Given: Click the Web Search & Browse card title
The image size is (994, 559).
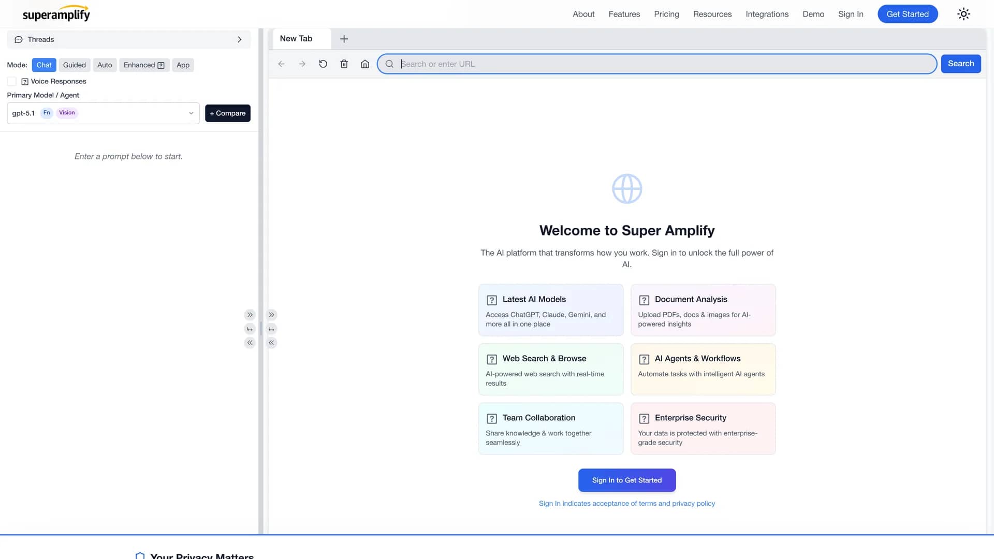Looking at the screenshot, I should pos(544,359).
